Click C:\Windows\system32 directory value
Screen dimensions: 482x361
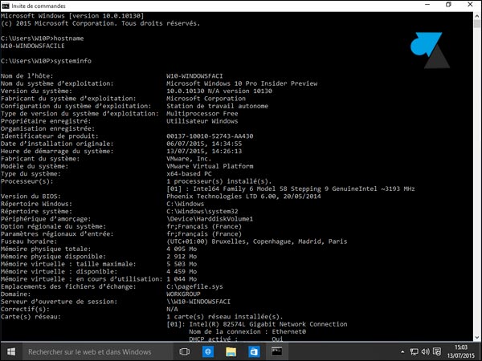pyautogui.click(x=202, y=212)
